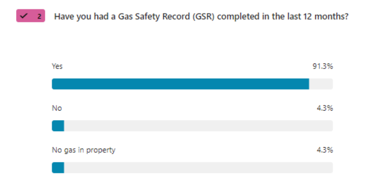Click the gray track of the No gas in property bar
The width and height of the screenshot is (385, 193).
click(x=198, y=168)
